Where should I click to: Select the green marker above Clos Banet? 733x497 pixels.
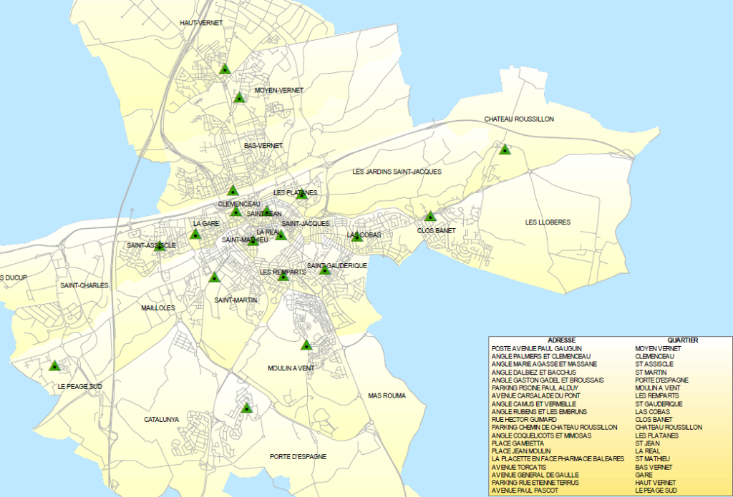click(x=430, y=217)
